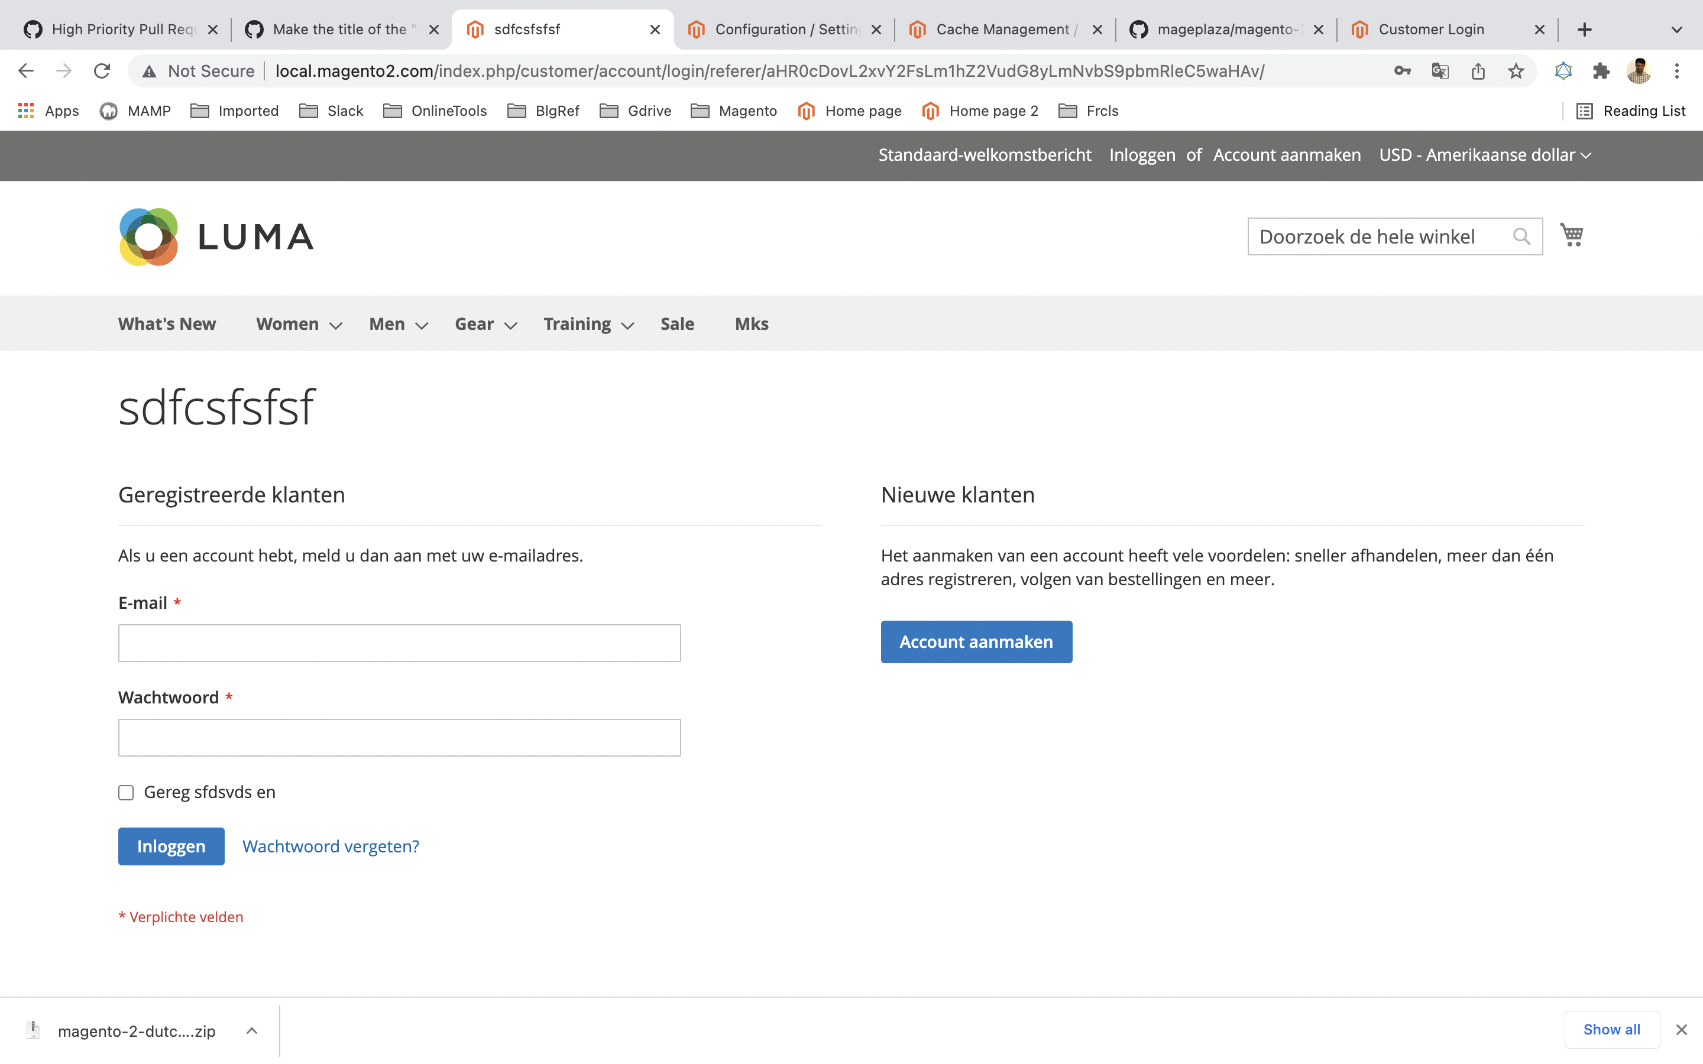
Task: Click the blue Inloggen button
Action: [x=171, y=846]
